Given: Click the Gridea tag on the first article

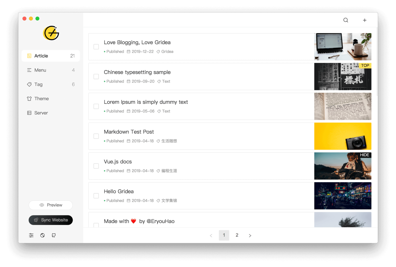Looking at the screenshot, I should pos(167,51).
